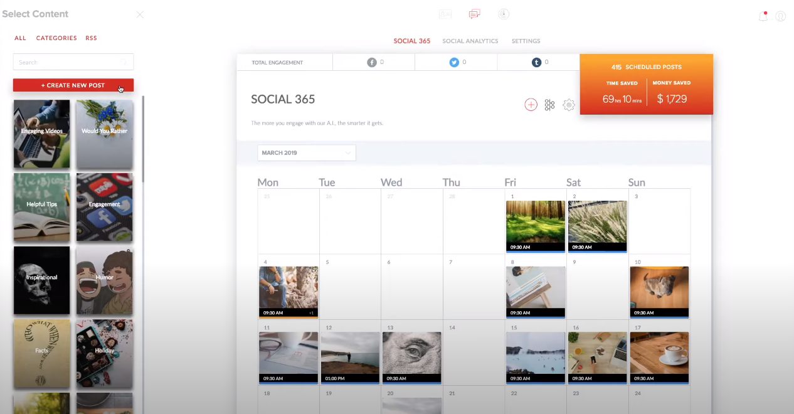The width and height of the screenshot is (794, 414).
Task: Open the chat bubbles icon in top bar
Action: click(474, 14)
